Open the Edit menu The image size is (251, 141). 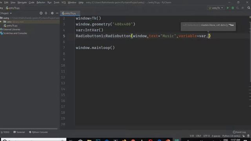[6, 2]
